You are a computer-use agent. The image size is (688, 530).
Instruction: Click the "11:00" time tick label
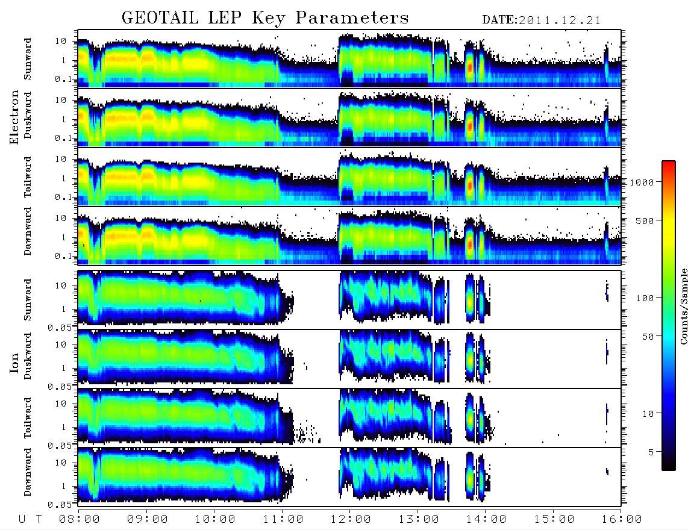(283, 519)
